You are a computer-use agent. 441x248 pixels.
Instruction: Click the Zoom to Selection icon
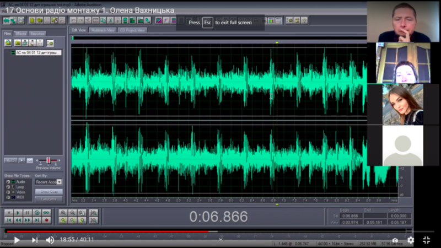pyautogui.click(x=63, y=220)
